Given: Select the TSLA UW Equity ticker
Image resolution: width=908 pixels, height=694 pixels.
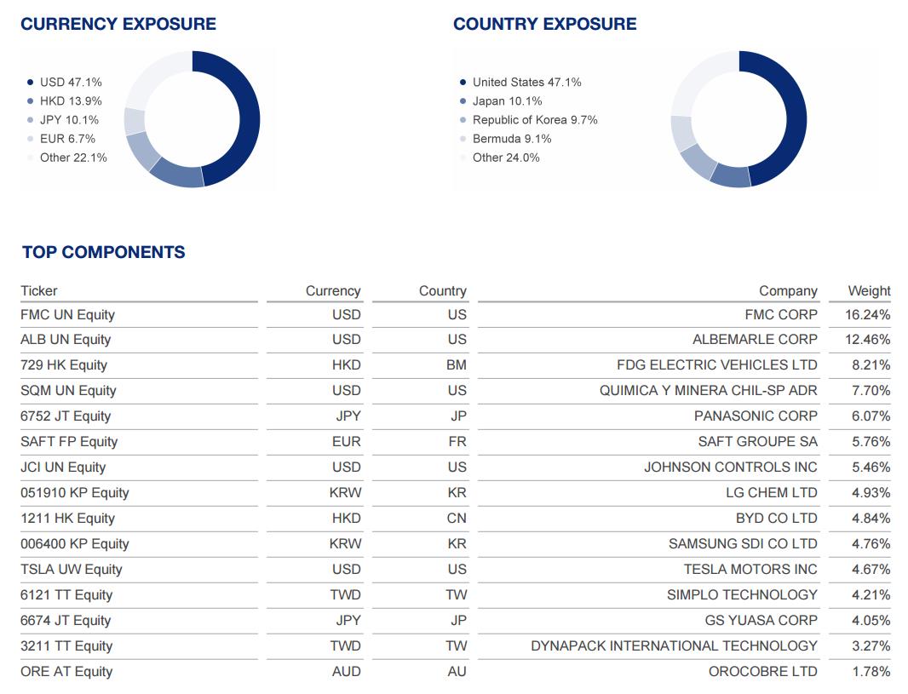Looking at the screenshot, I should [x=72, y=569].
